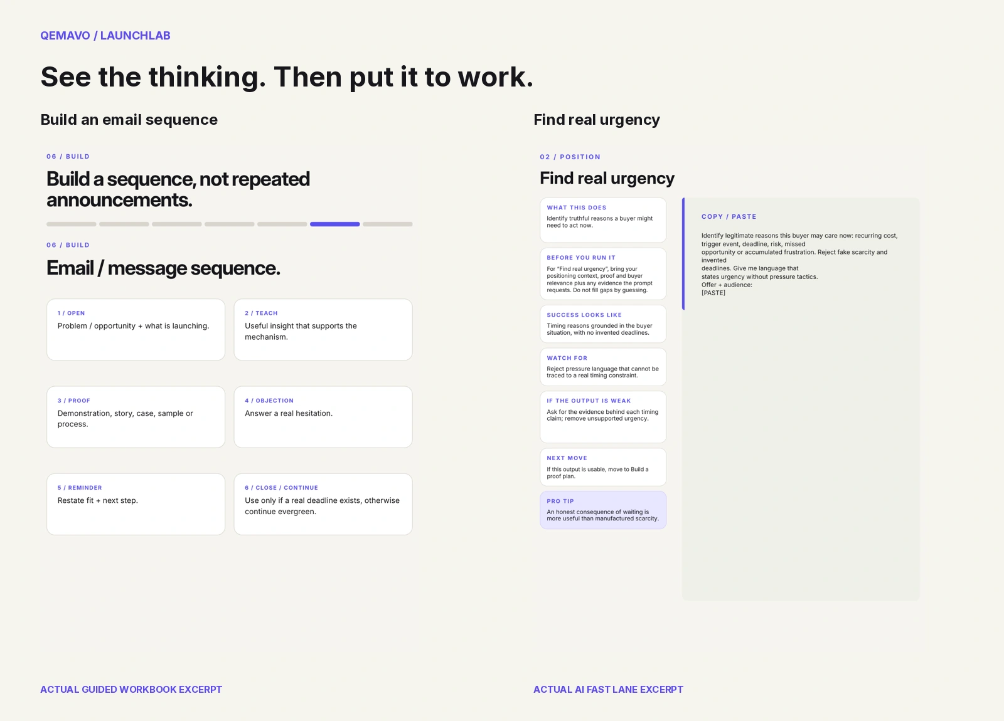The width and height of the screenshot is (1004, 721).
Task: Open the highlighted 'PRO TIP' card
Action: pos(603,510)
